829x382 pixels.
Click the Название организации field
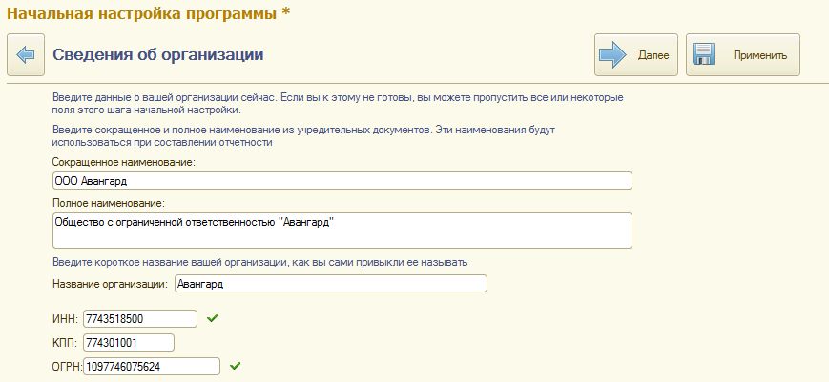point(330,283)
